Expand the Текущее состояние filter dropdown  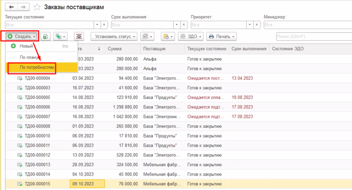pos(97,25)
